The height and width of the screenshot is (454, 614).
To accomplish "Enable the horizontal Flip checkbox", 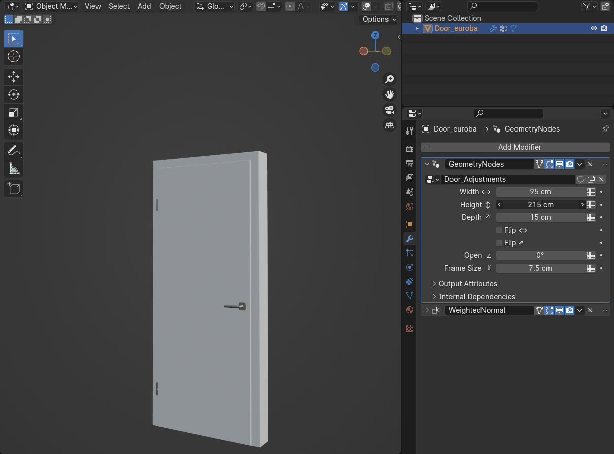I will 499,230.
